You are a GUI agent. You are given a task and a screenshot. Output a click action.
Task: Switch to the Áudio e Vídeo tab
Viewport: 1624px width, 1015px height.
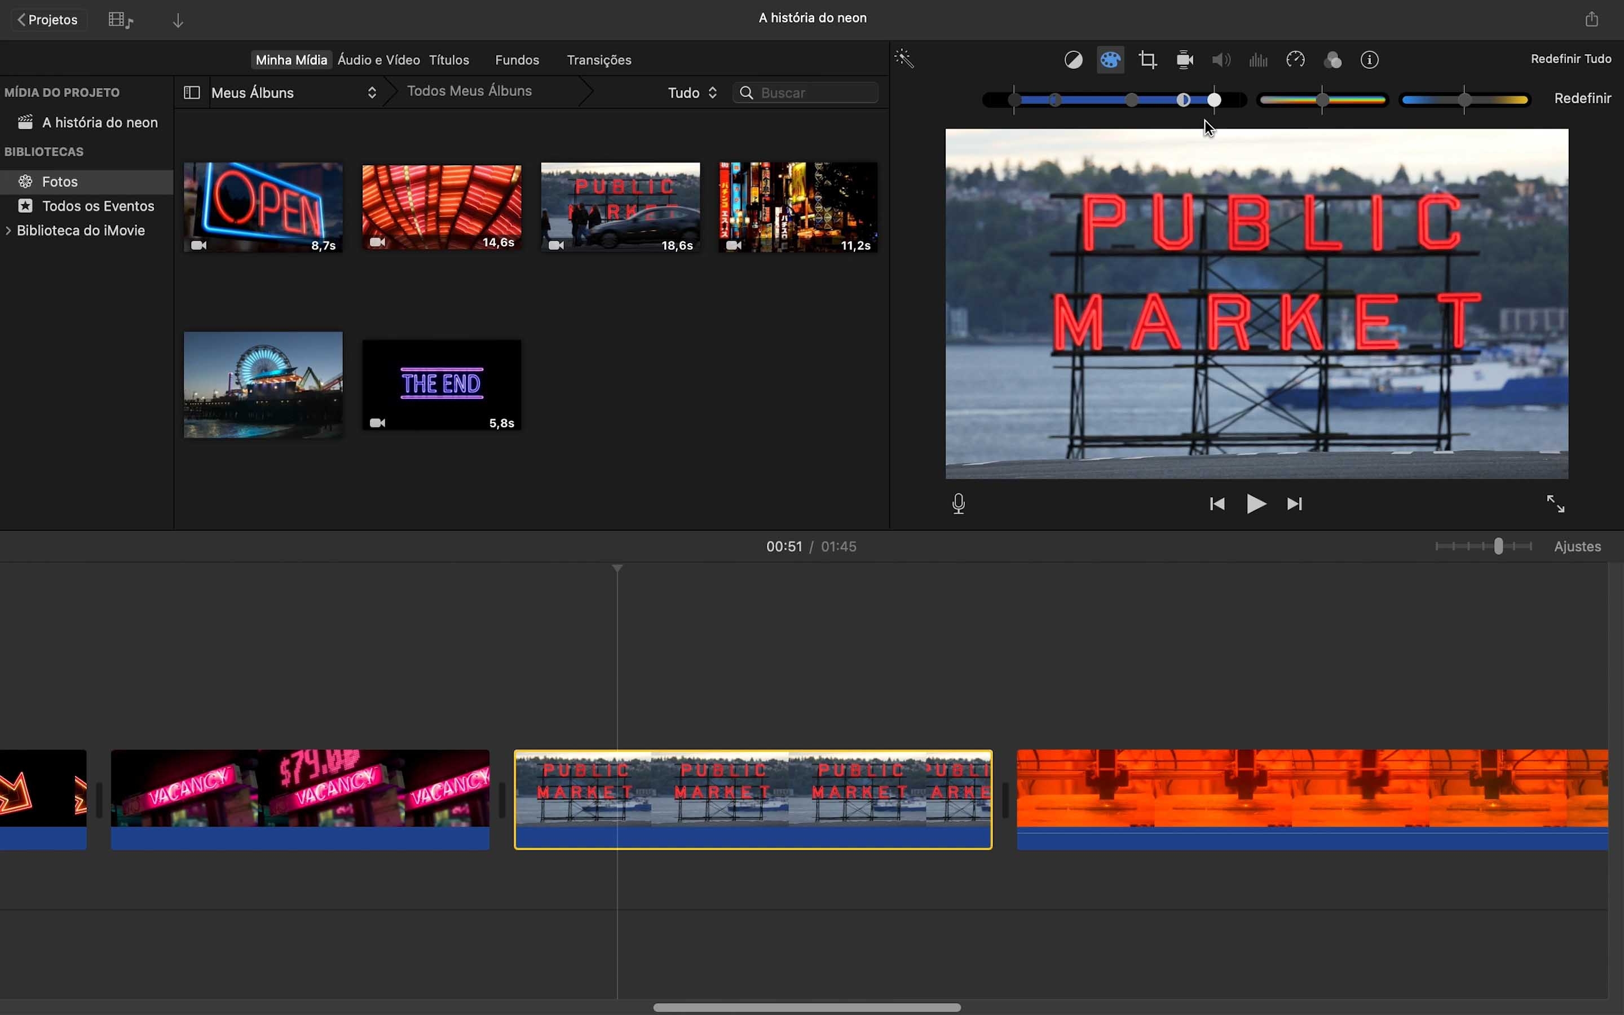tap(378, 60)
